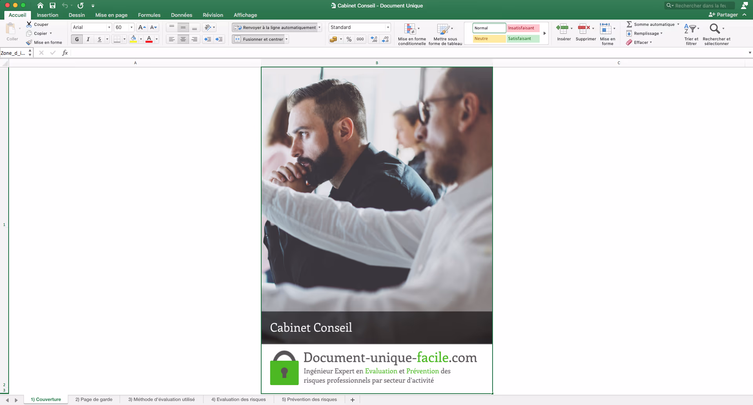This screenshot has width=753, height=405.
Task: Click the Insérer cells icon
Action: (x=562, y=28)
